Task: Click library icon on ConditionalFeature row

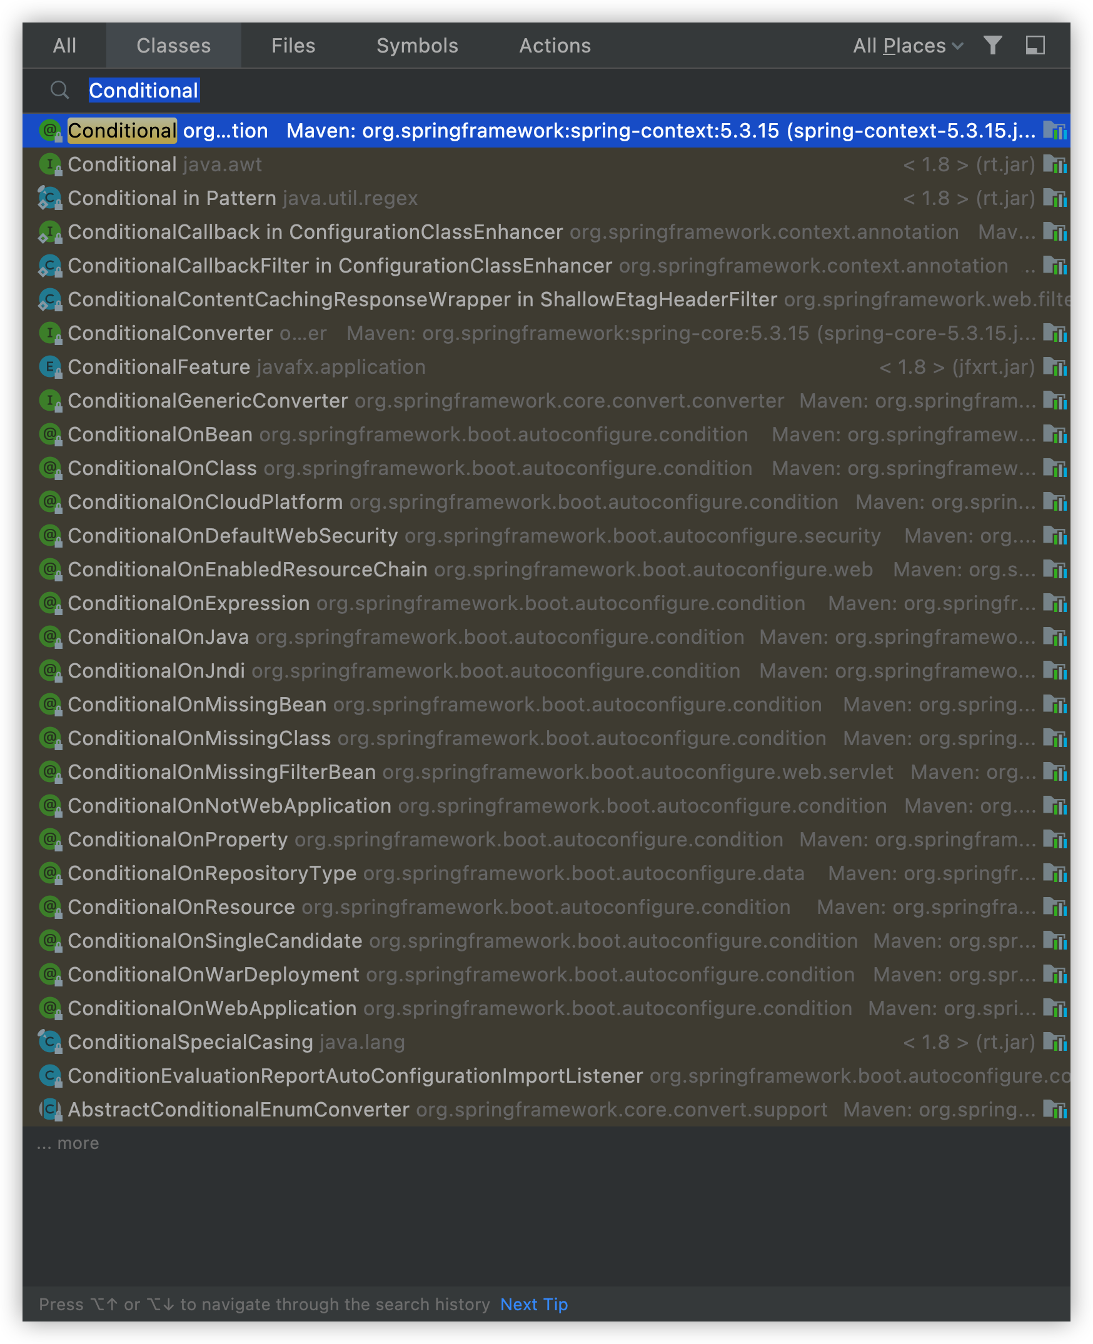Action: click(1055, 367)
